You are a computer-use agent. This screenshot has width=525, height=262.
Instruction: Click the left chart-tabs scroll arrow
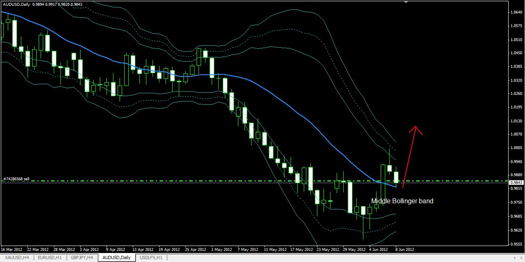515,257
